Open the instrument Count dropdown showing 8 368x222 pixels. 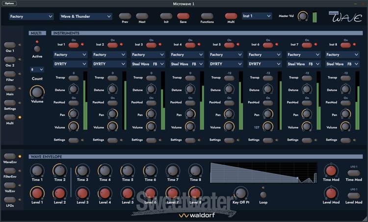(37, 70)
